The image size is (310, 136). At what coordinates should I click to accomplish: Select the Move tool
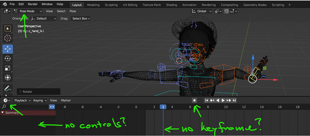[8, 49]
